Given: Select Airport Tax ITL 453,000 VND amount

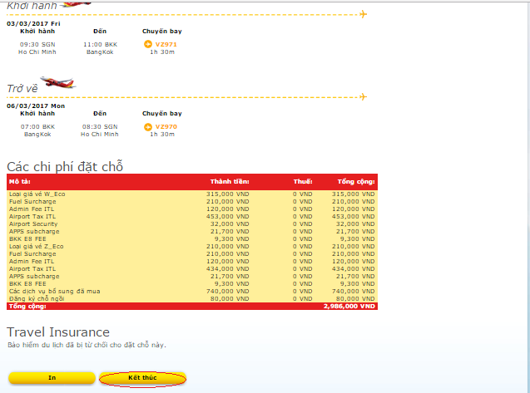Looking at the screenshot, I should [x=227, y=216].
